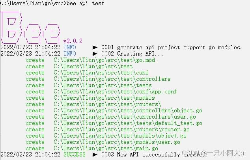Click the arrow marker before 0001
Viewport: 250px width, 160px height.
click(x=95, y=47)
